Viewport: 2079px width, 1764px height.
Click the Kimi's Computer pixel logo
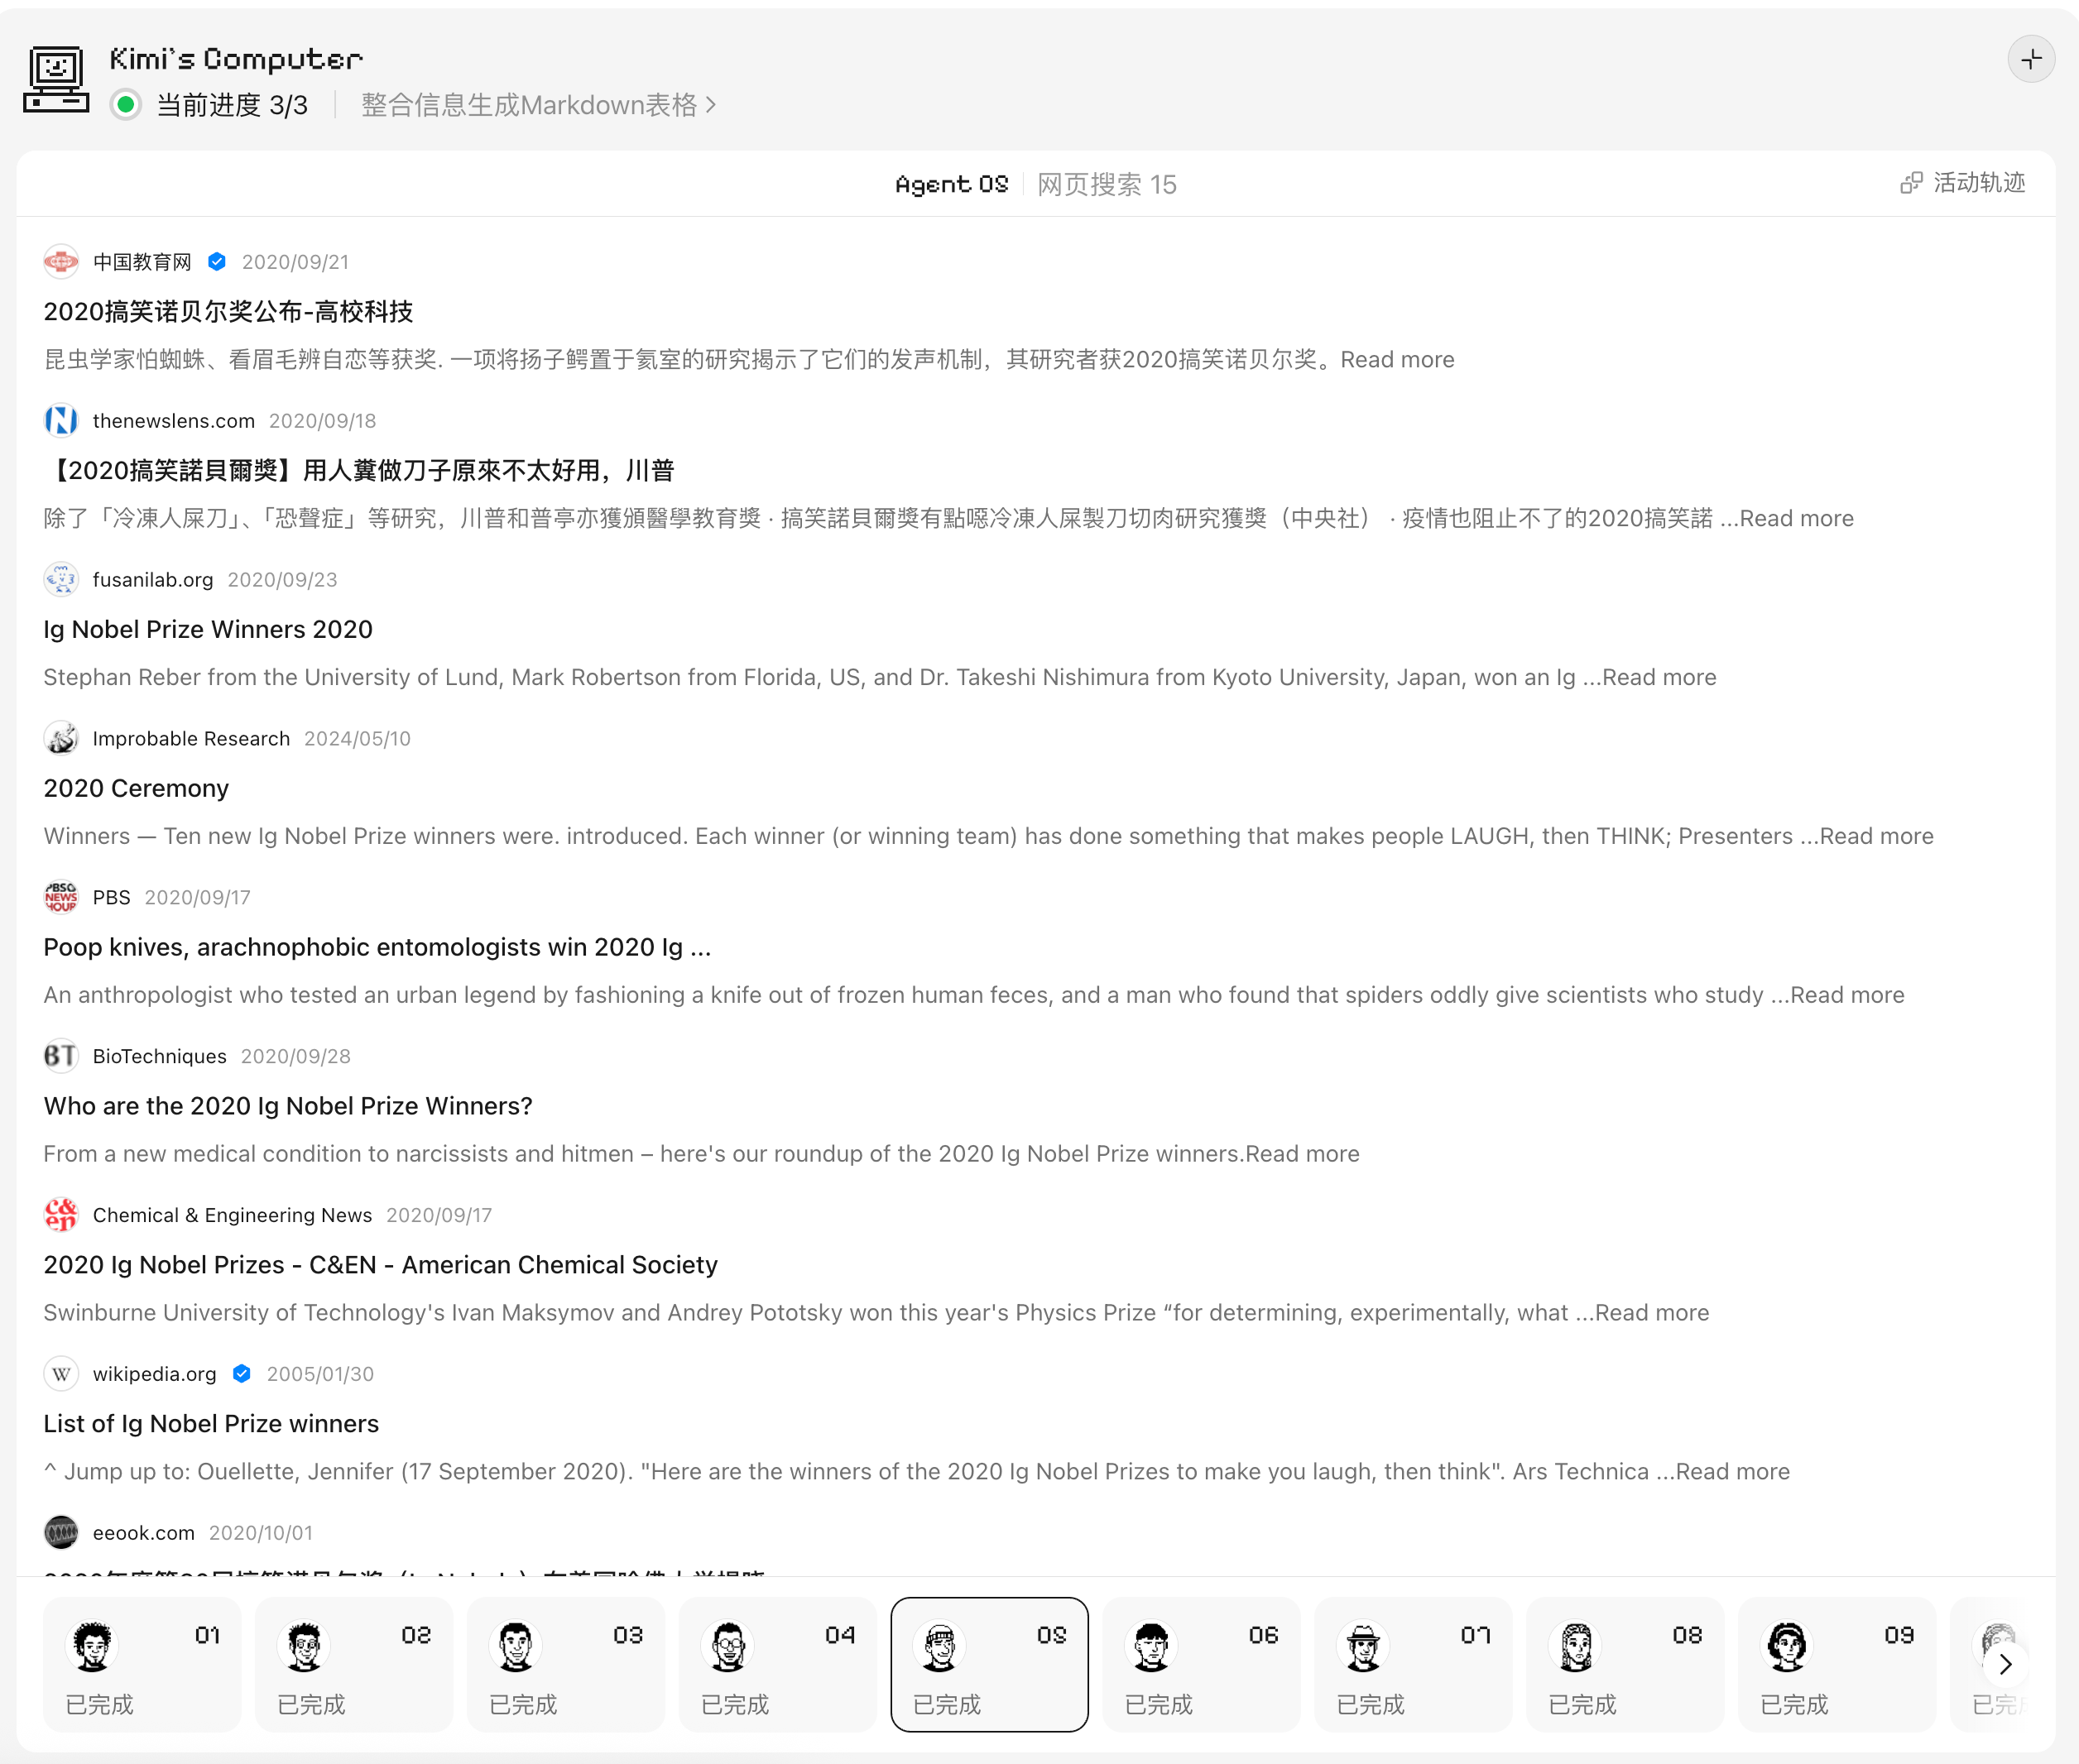coord(56,79)
